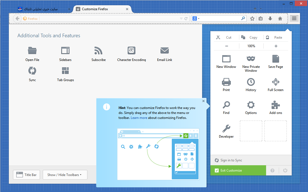This screenshot has width=308, height=192.
Task: Click the search magnifier in search bar
Action: (243, 18)
